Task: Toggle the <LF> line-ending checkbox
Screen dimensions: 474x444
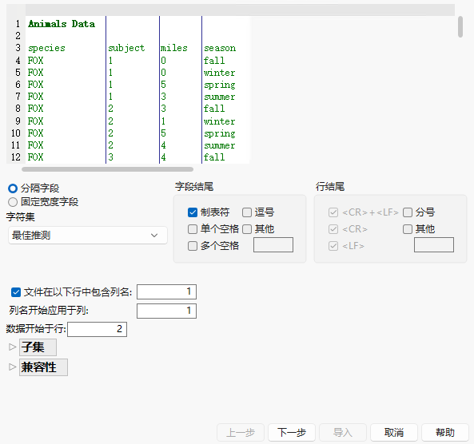Action: click(x=333, y=246)
